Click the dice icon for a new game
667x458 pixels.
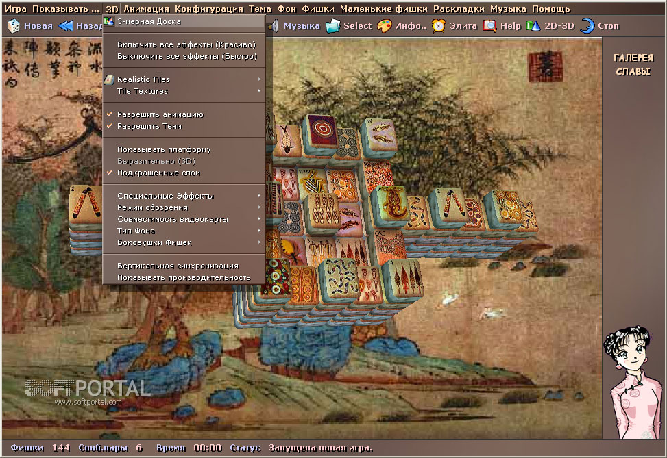coord(13,26)
